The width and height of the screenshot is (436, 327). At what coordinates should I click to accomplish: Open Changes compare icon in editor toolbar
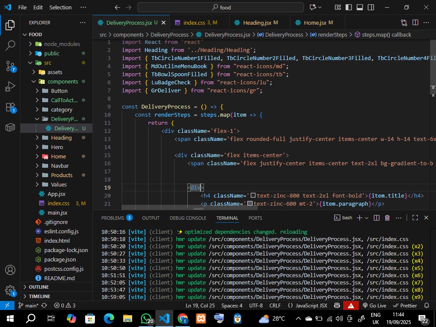tap(404, 23)
